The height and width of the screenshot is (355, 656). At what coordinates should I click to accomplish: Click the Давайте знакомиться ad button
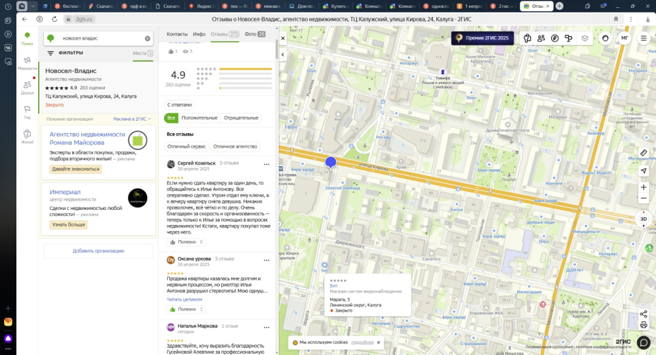pyautogui.click(x=75, y=169)
